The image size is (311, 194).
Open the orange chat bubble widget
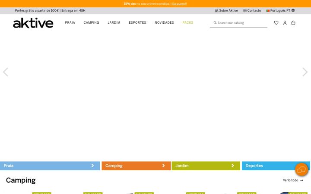click(x=301, y=169)
